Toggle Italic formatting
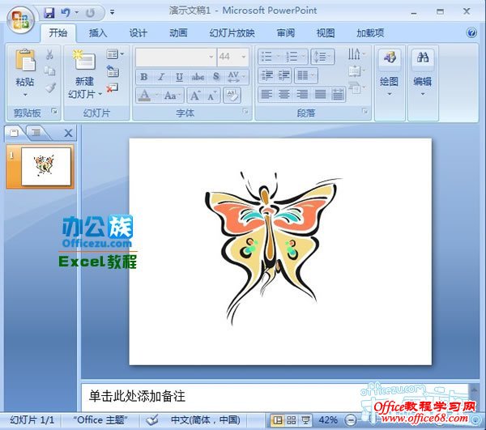 [x=161, y=77]
